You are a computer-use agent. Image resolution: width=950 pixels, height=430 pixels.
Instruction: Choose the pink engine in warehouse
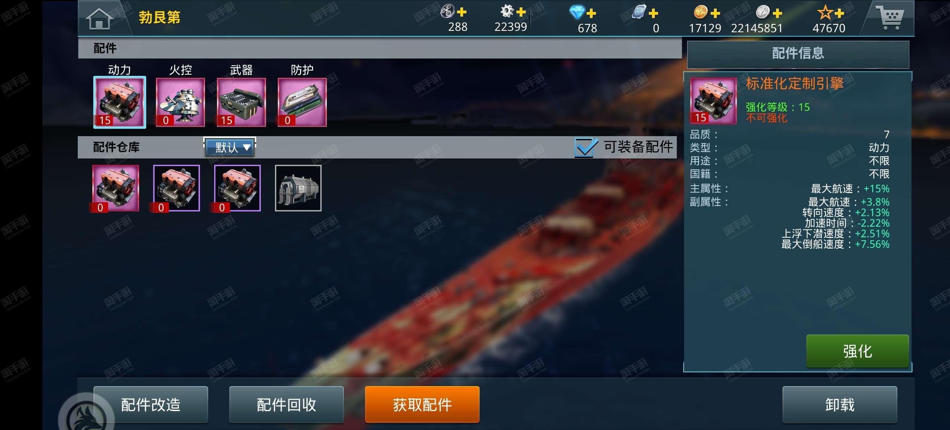tap(116, 188)
